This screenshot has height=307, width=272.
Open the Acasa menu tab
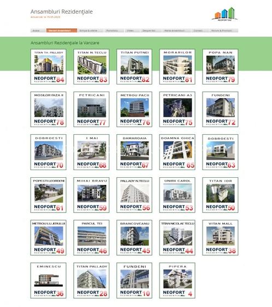point(38,31)
